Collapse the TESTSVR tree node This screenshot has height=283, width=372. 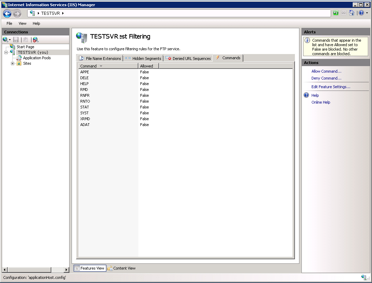pyautogui.click(x=6, y=52)
